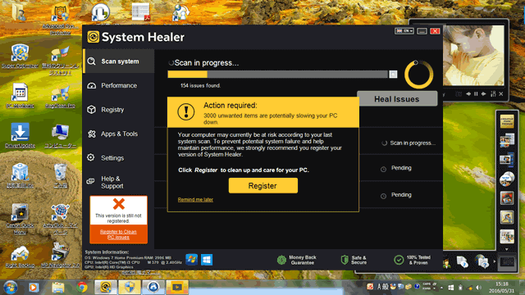The height and width of the screenshot is (295, 525).
Task: Click the red X unregistered icon
Action: click(x=118, y=204)
